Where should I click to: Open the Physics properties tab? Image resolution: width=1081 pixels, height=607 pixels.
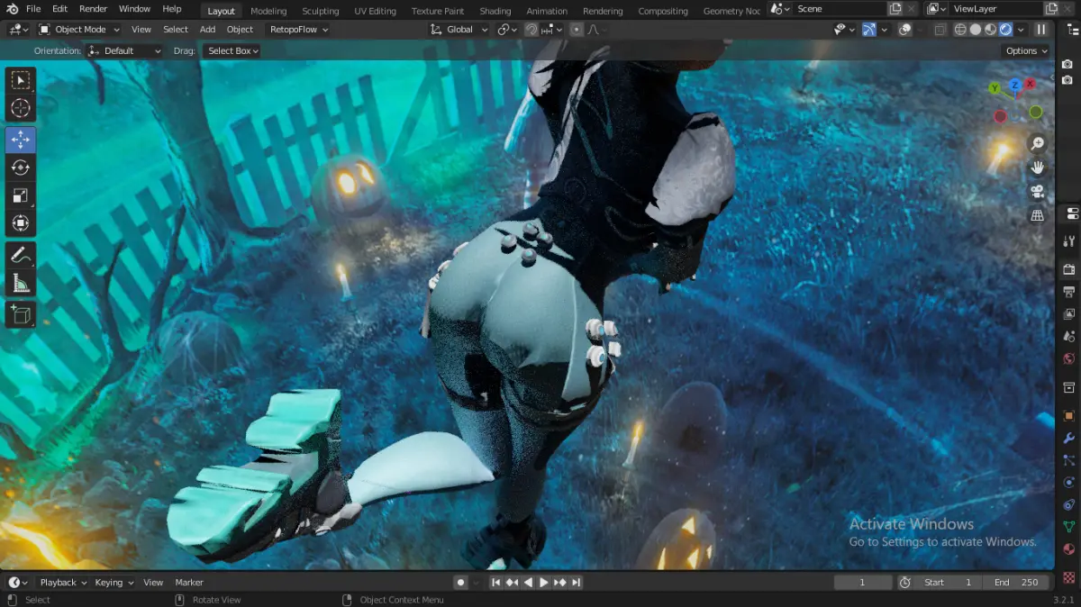(x=1069, y=483)
